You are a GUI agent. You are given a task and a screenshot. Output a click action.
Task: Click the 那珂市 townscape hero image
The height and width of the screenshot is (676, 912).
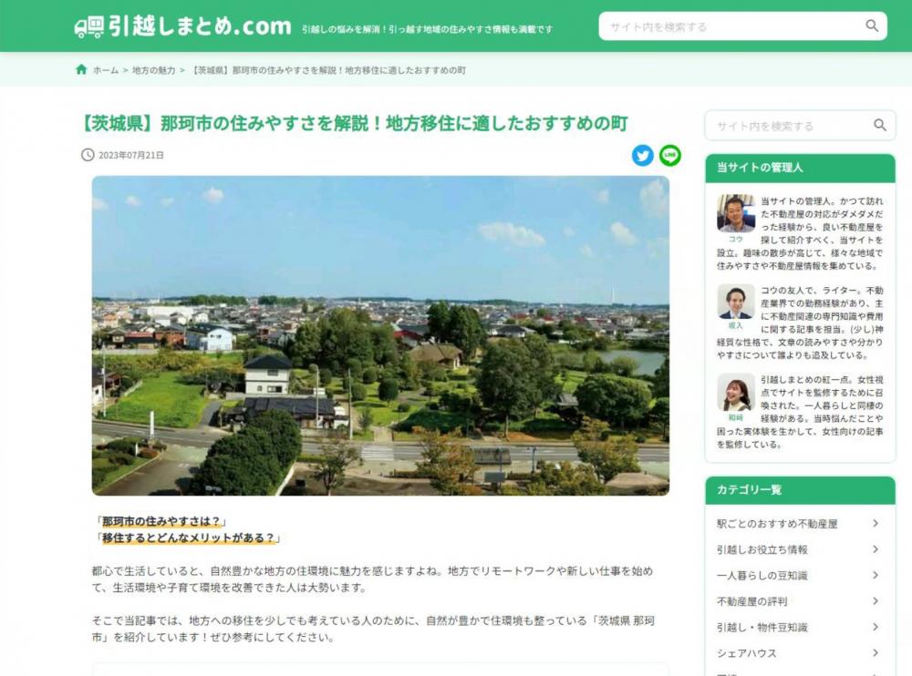[380, 335]
